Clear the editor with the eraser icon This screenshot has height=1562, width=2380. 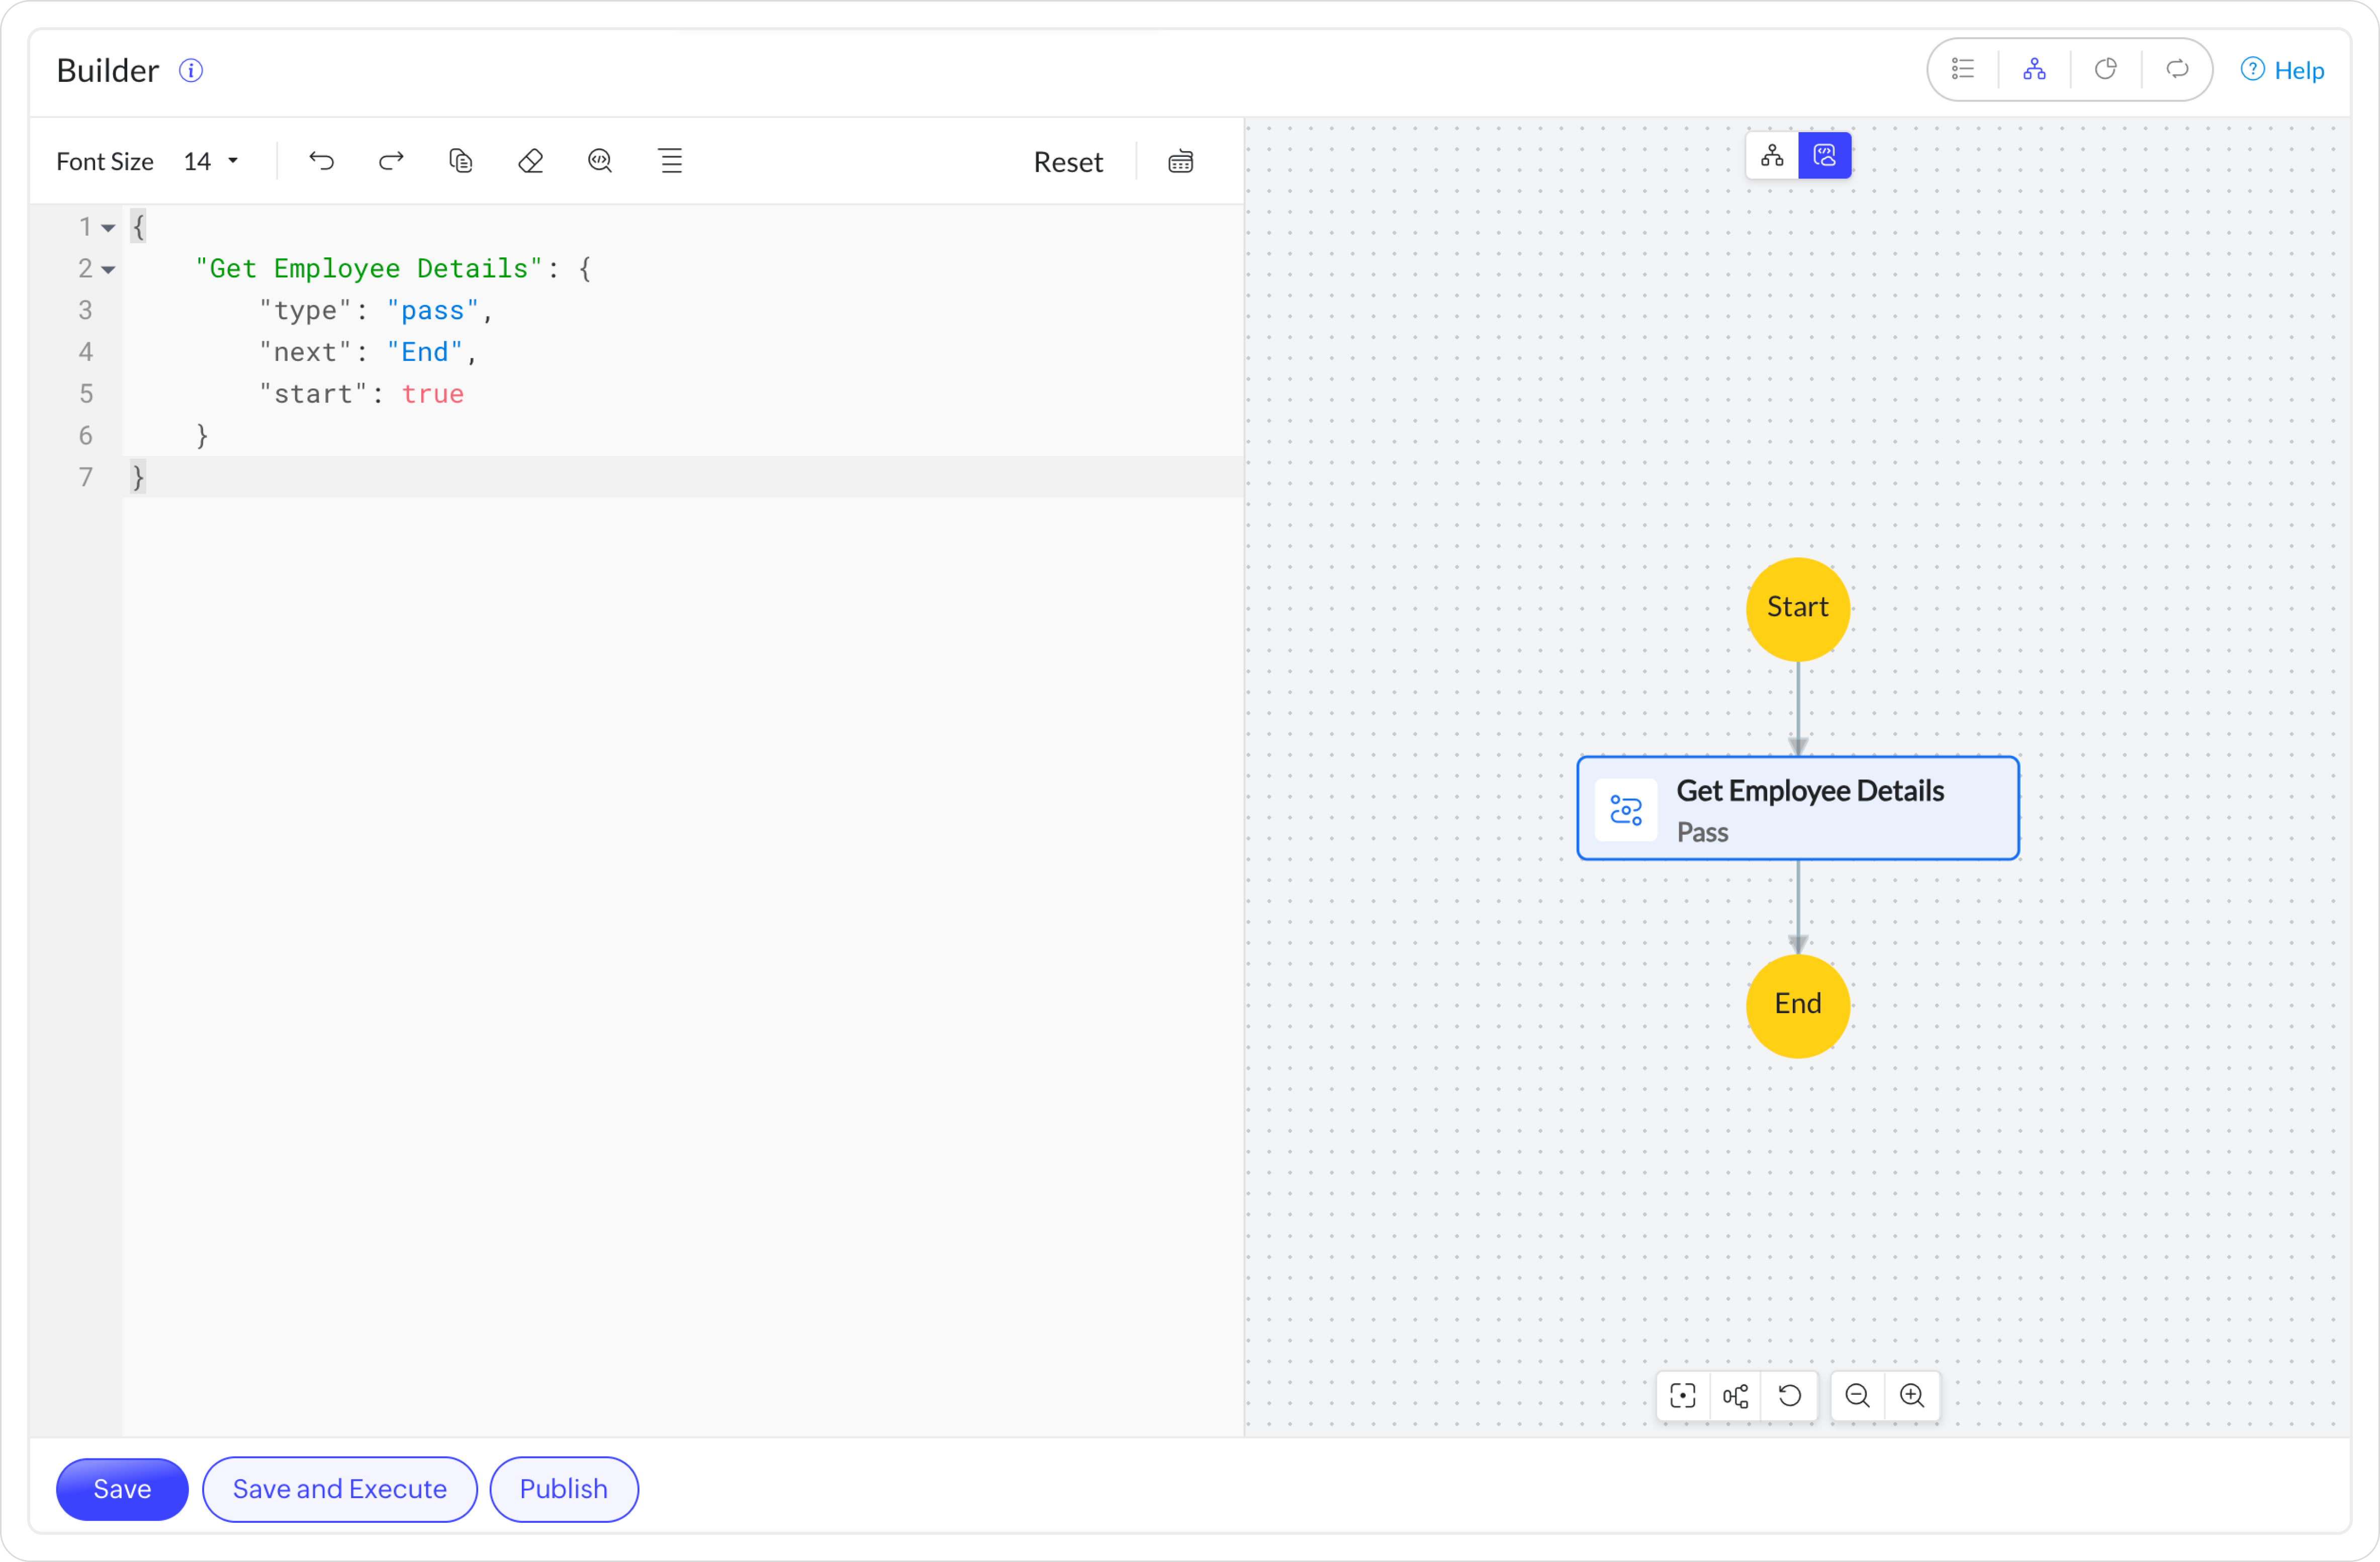coord(530,161)
